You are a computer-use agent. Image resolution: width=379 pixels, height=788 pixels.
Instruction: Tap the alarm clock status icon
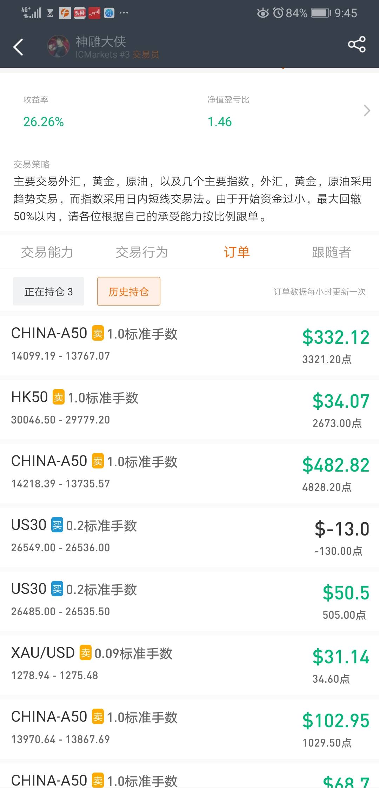(278, 13)
